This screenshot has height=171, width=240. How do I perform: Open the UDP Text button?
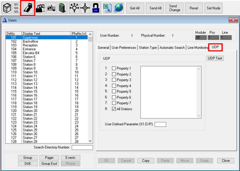(215, 58)
